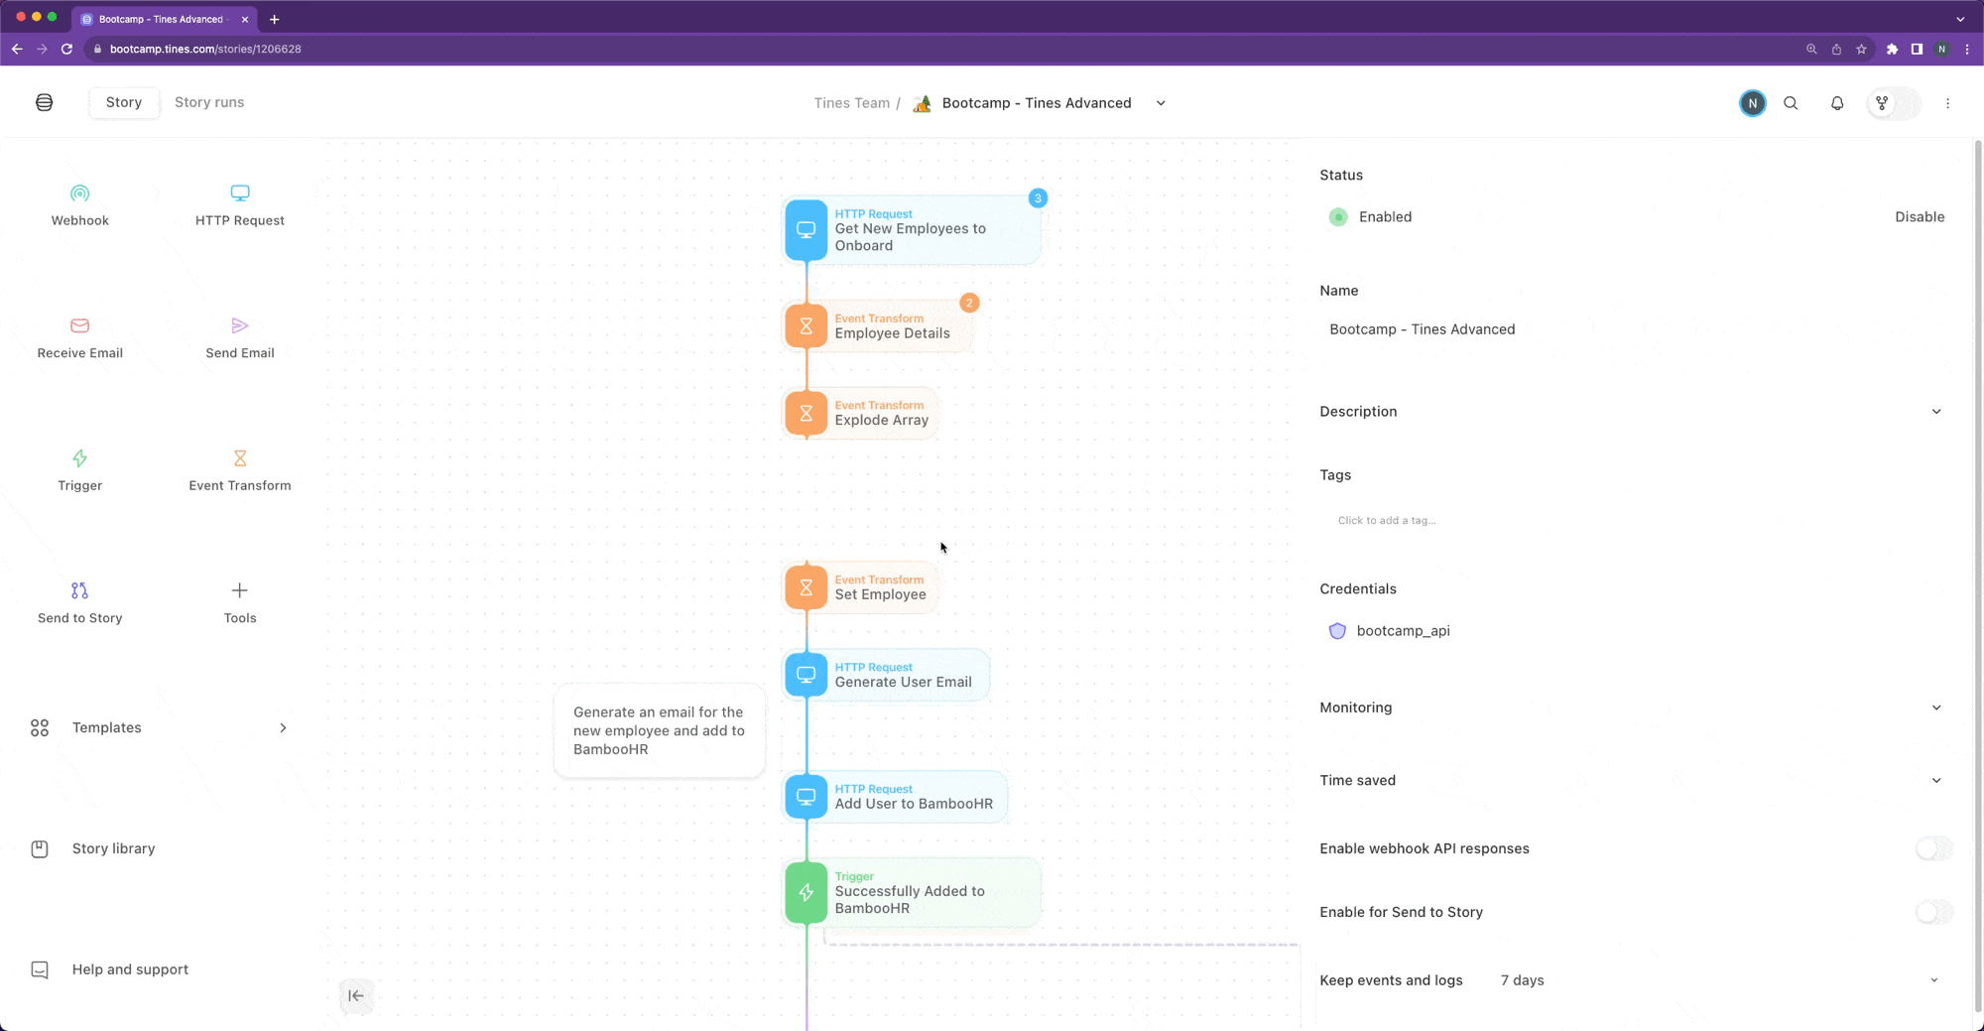Viewport: 1984px width, 1031px height.
Task: Click the event count badge 2
Action: [x=969, y=303]
